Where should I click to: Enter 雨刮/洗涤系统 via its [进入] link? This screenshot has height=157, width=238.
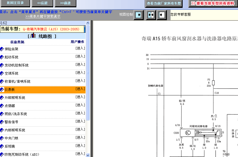point(80,113)
